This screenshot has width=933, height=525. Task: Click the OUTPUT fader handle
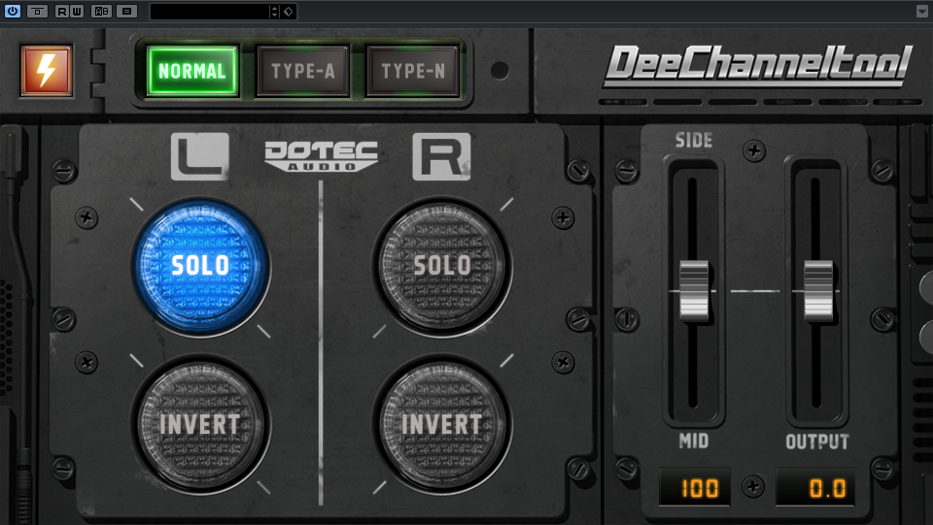[818, 290]
